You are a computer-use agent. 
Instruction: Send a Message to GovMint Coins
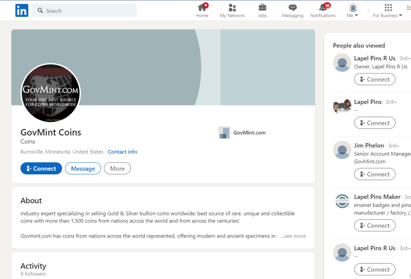pyautogui.click(x=83, y=168)
